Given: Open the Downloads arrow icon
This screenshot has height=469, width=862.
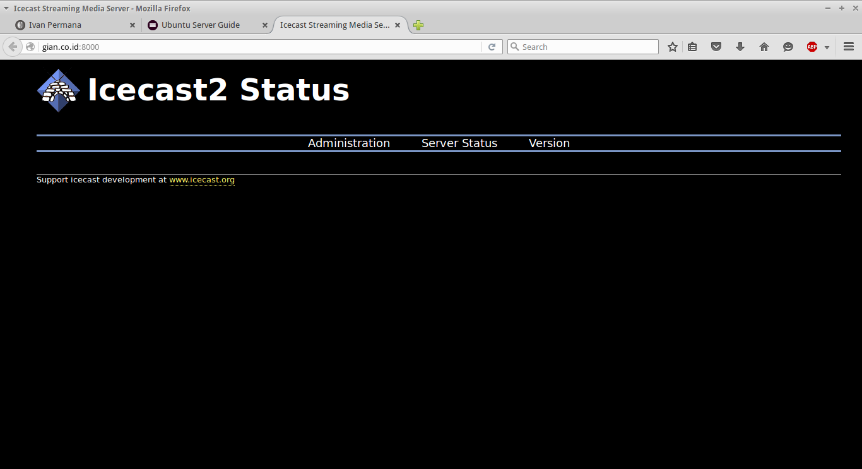Looking at the screenshot, I should pyautogui.click(x=740, y=47).
